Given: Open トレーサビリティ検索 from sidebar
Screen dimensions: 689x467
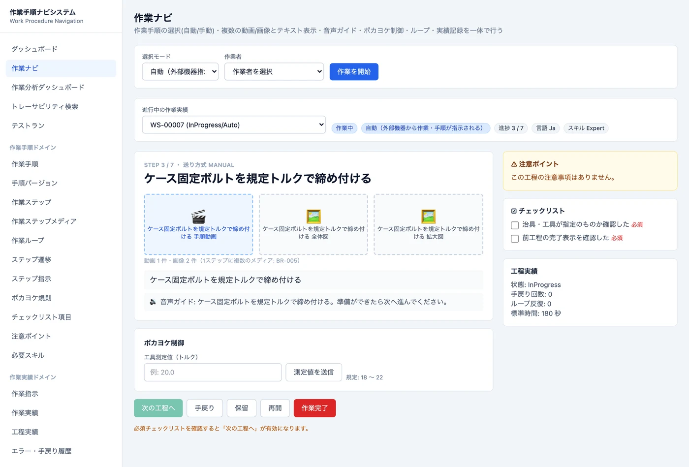Looking at the screenshot, I should click(x=61, y=107).
